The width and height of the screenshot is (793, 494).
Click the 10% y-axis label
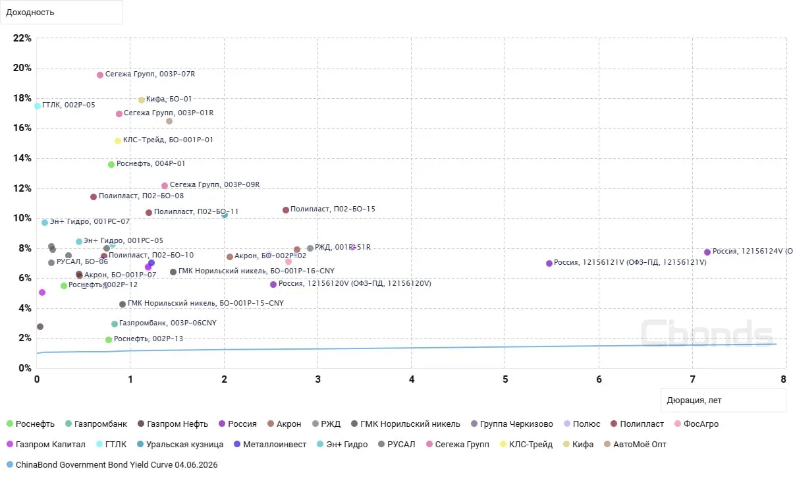(22, 218)
